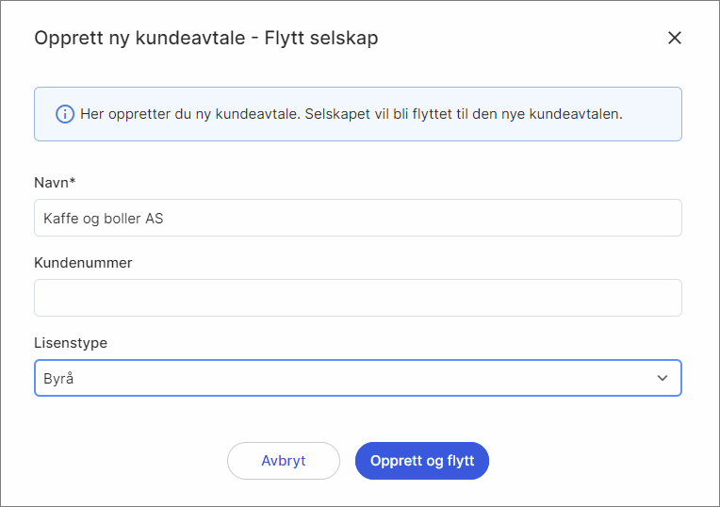Click the Lisenstype field label
The image size is (720, 507).
[71, 343]
